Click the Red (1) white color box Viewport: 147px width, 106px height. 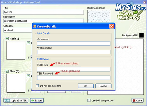click(x=16, y=50)
